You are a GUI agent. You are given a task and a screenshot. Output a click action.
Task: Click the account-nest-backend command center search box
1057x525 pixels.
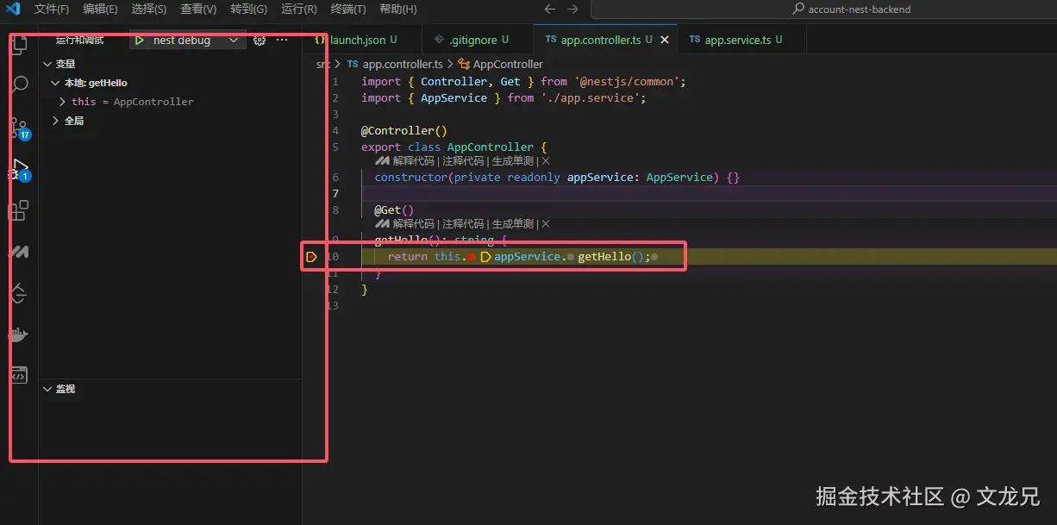coord(823,9)
